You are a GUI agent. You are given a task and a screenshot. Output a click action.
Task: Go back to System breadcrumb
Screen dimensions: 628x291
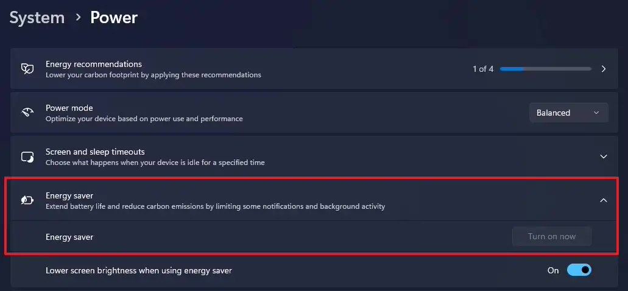37,18
